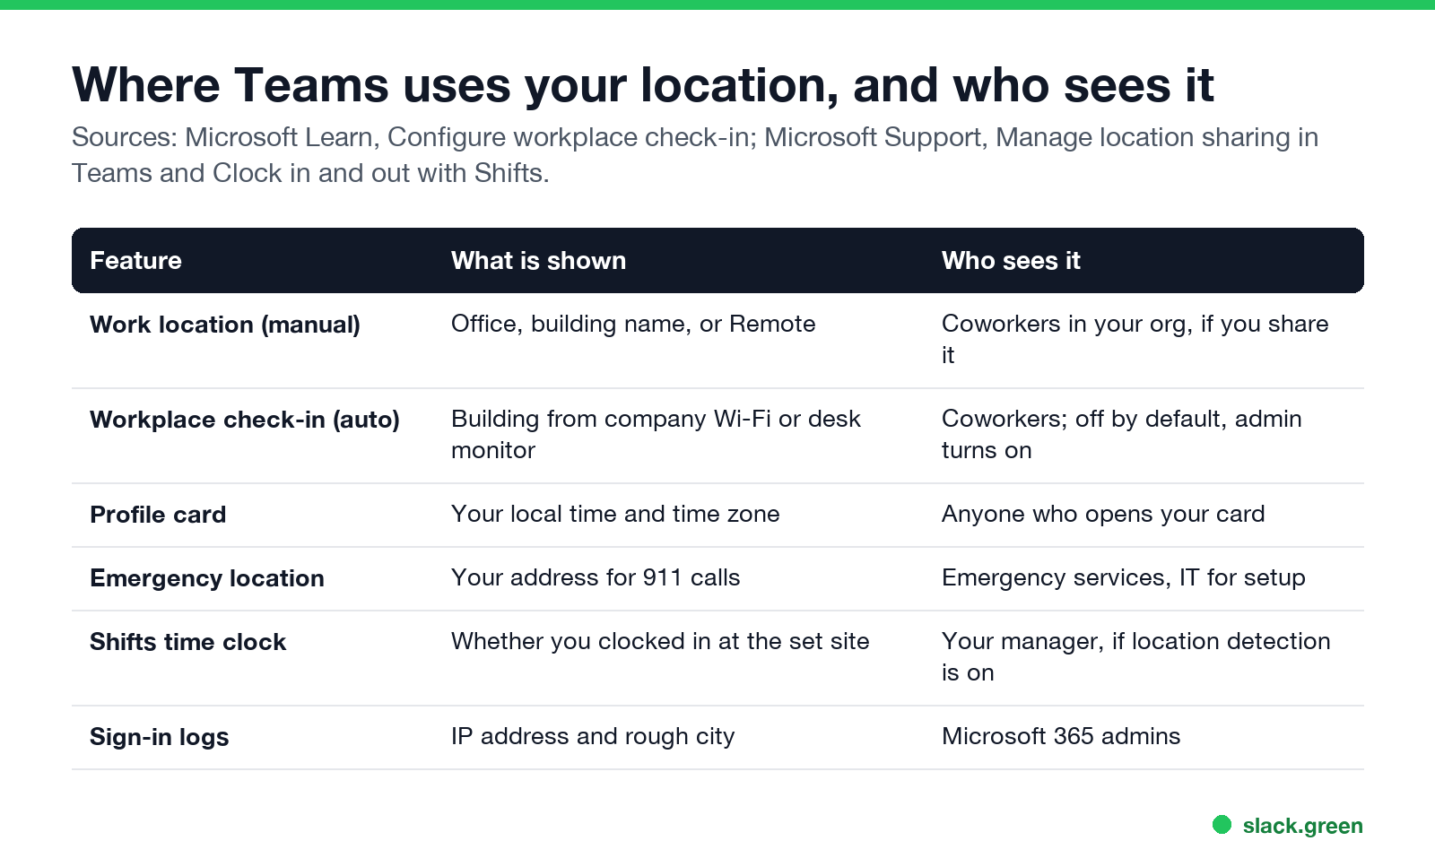Click the slack.green site label
1435x867 pixels.
[1302, 826]
